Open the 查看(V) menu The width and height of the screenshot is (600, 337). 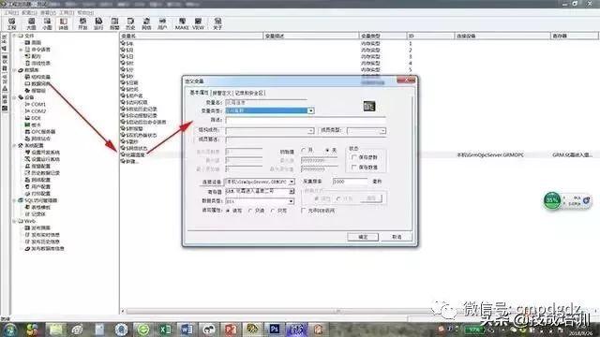[x=48, y=13]
